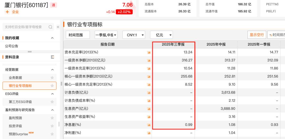This screenshot has width=285, height=139.
Task: Click the orange plus icon beside 企业
Action: (x=7, y=12)
